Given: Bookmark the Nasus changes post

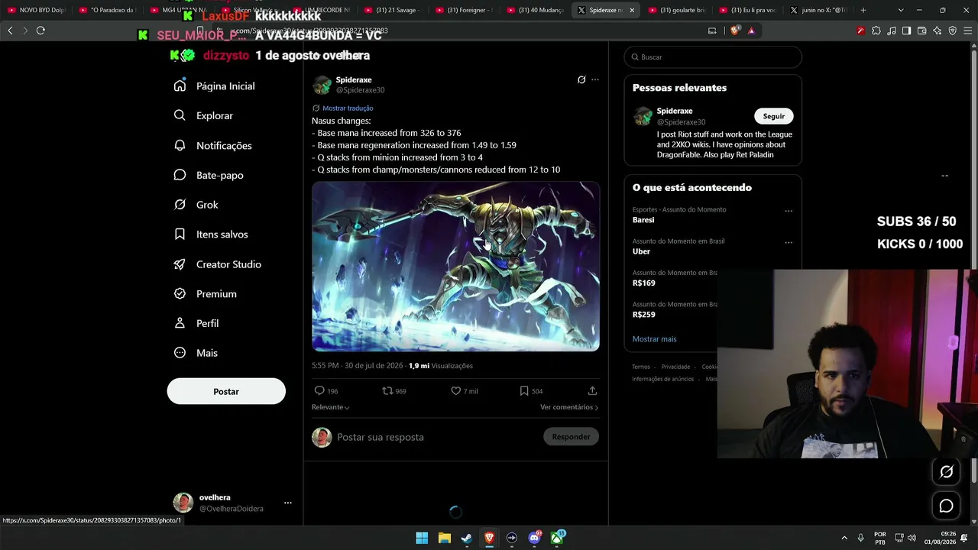Looking at the screenshot, I should point(524,391).
